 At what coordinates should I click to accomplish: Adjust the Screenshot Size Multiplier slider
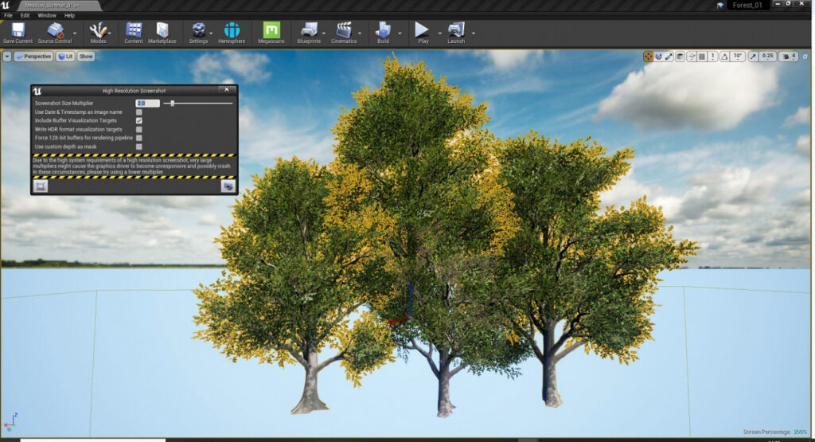coord(173,104)
